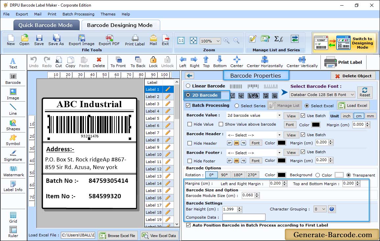Choose Select Excel radio button
380x241 pixels.
(x=307, y=106)
